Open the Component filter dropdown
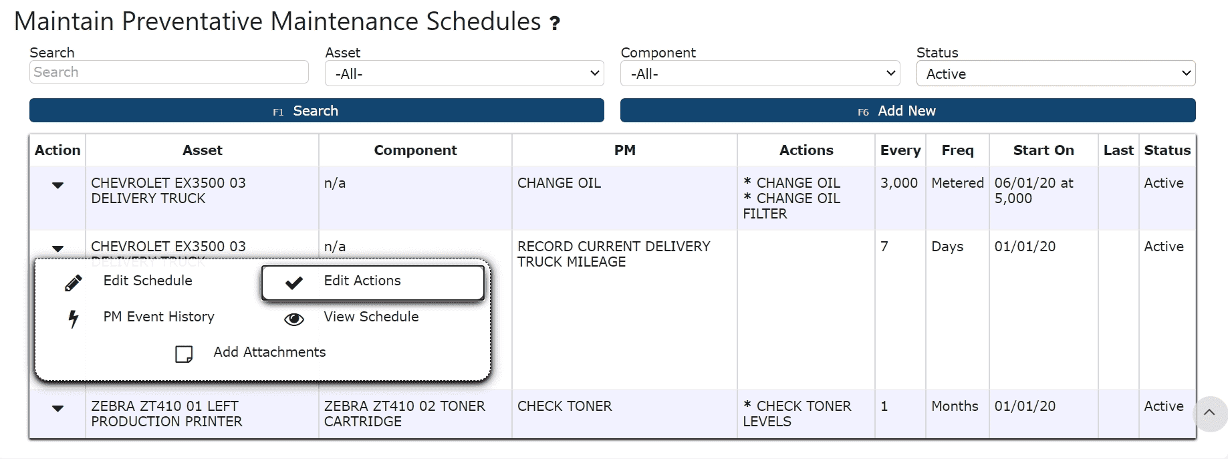 click(x=759, y=73)
